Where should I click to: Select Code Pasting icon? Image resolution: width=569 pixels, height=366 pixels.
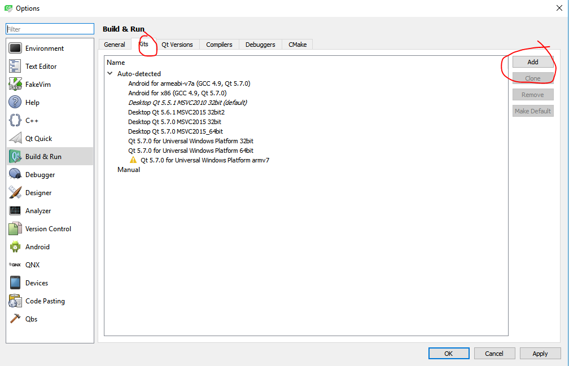pyautogui.click(x=15, y=301)
